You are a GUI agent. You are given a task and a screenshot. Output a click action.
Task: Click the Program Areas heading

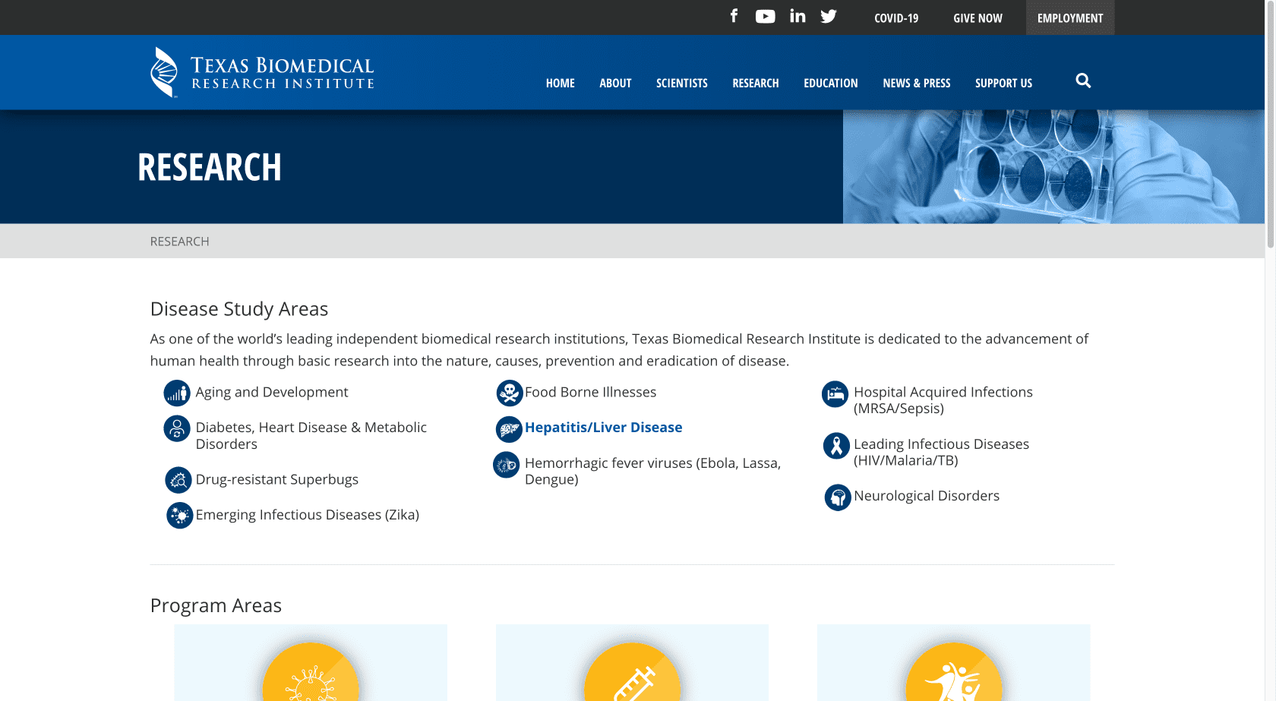(216, 605)
